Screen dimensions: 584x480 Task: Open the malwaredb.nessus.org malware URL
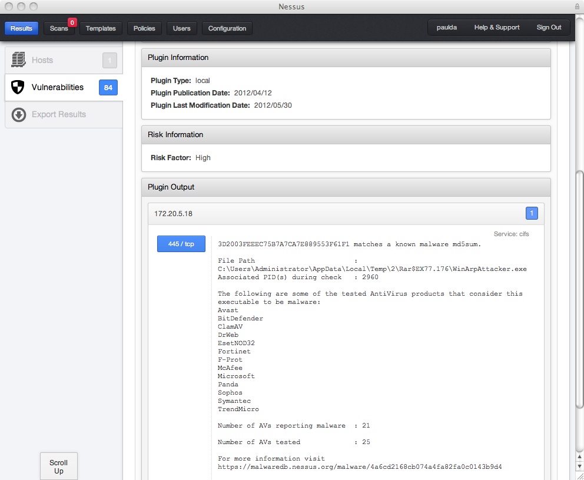pyautogui.click(x=360, y=466)
